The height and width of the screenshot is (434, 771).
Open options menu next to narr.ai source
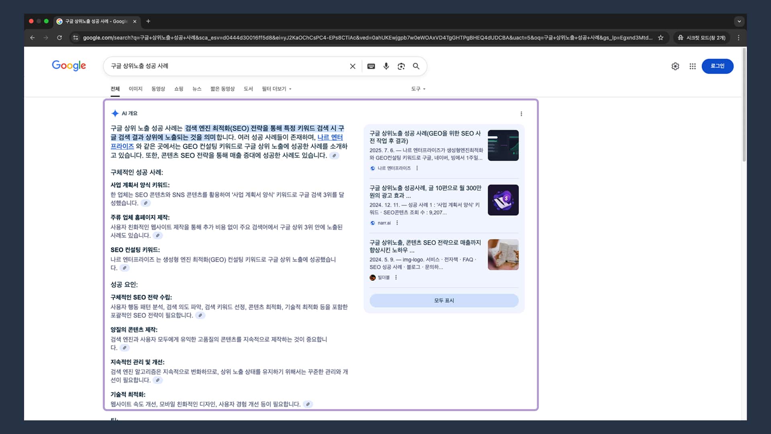click(x=397, y=223)
